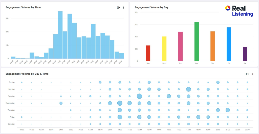Image resolution: width=259 pixels, height=134 pixels.
Task: Click the pink Tuesday bar
Action: pos(180,46)
